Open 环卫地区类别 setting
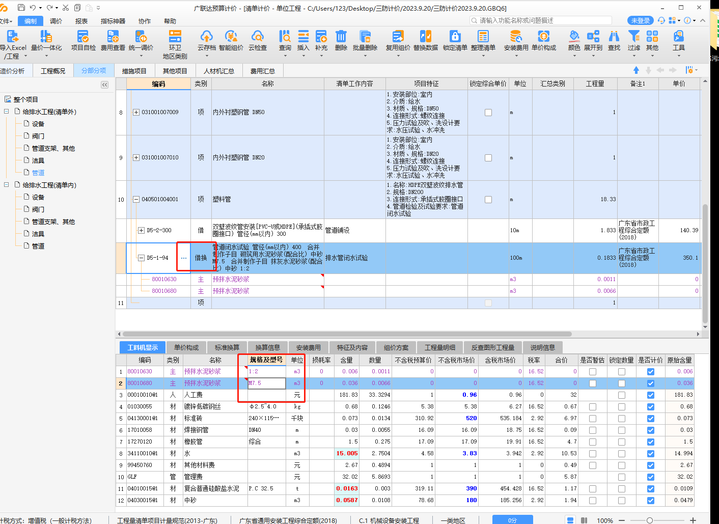The image size is (719, 524). [x=175, y=44]
